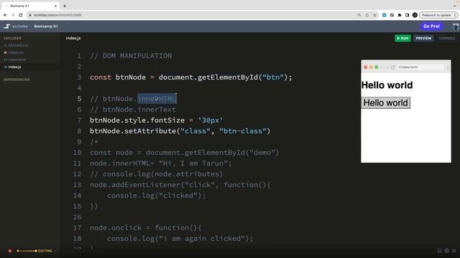Click the Relaunch to update button
460x258 pixels.
point(438,15)
